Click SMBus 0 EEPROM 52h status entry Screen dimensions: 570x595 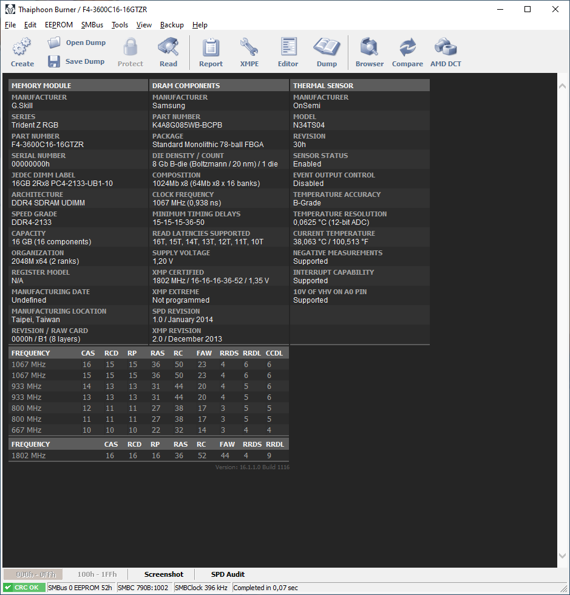(80, 588)
